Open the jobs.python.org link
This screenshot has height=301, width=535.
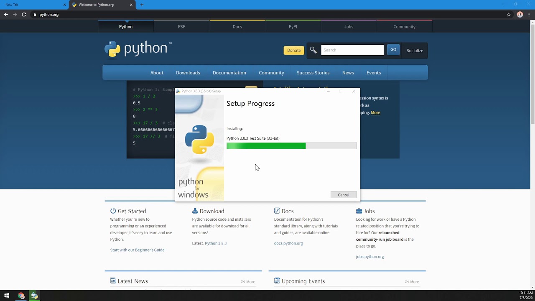(370, 257)
